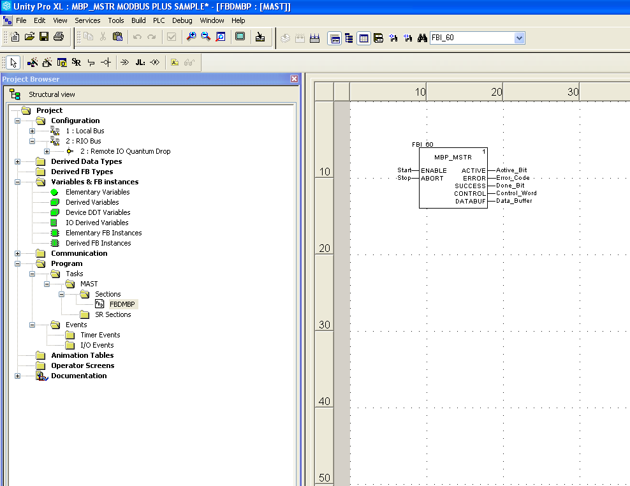Click the Error_Code output variable
This screenshot has height=486, width=630.
coord(513,178)
